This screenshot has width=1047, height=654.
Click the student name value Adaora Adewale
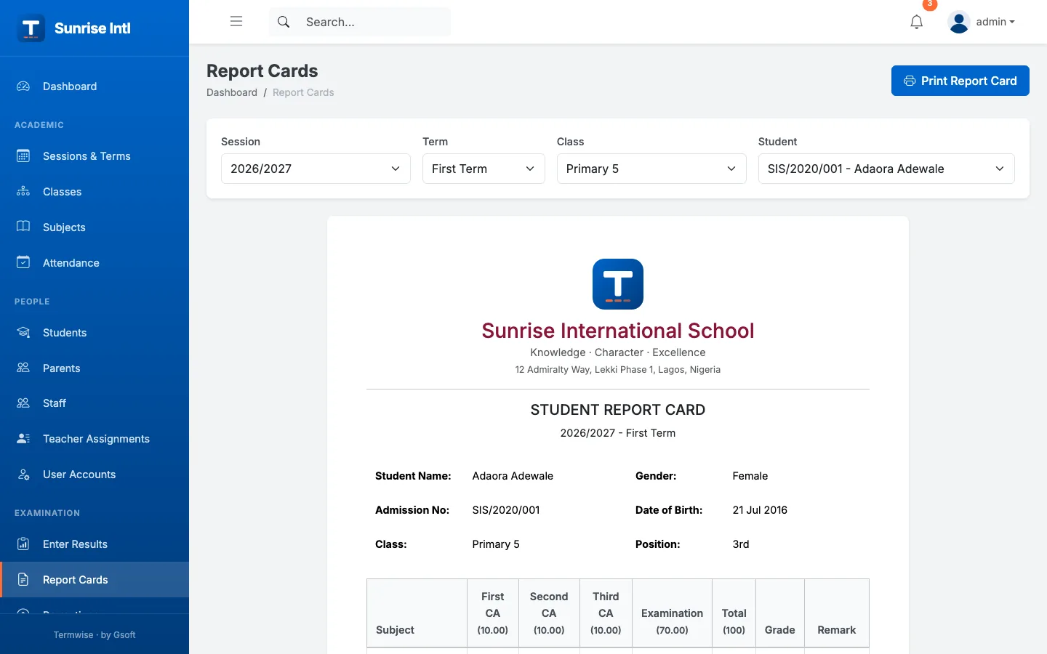point(513,476)
